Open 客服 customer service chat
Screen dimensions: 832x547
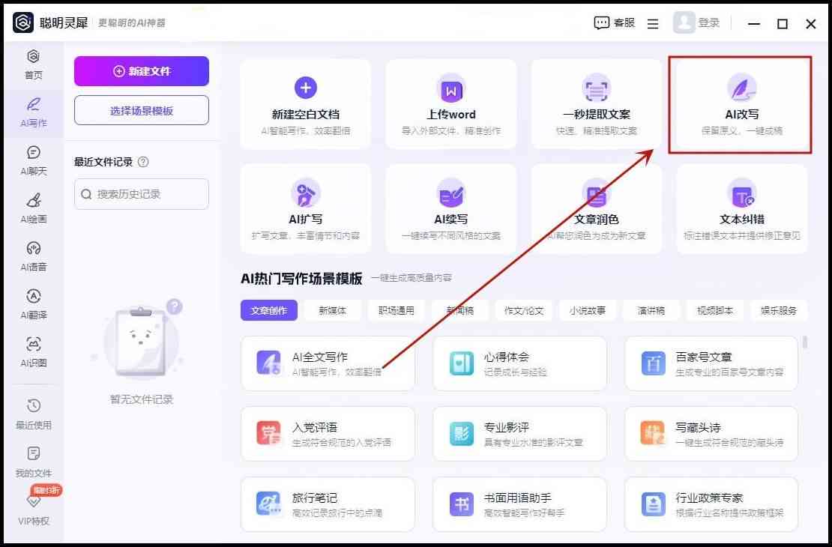click(615, 22)
